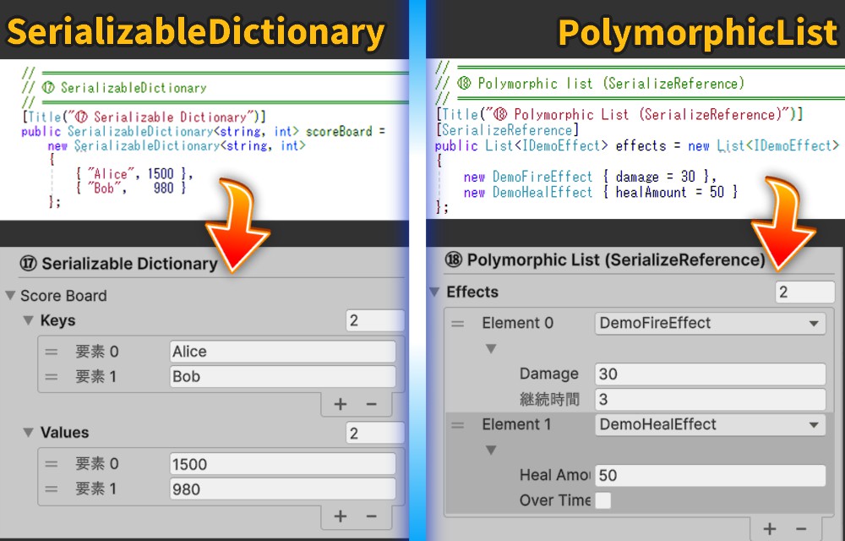845x541 pixels.
Task: Grab drag handle of Keys 要素 1
Action: click(x=52, y=377)
